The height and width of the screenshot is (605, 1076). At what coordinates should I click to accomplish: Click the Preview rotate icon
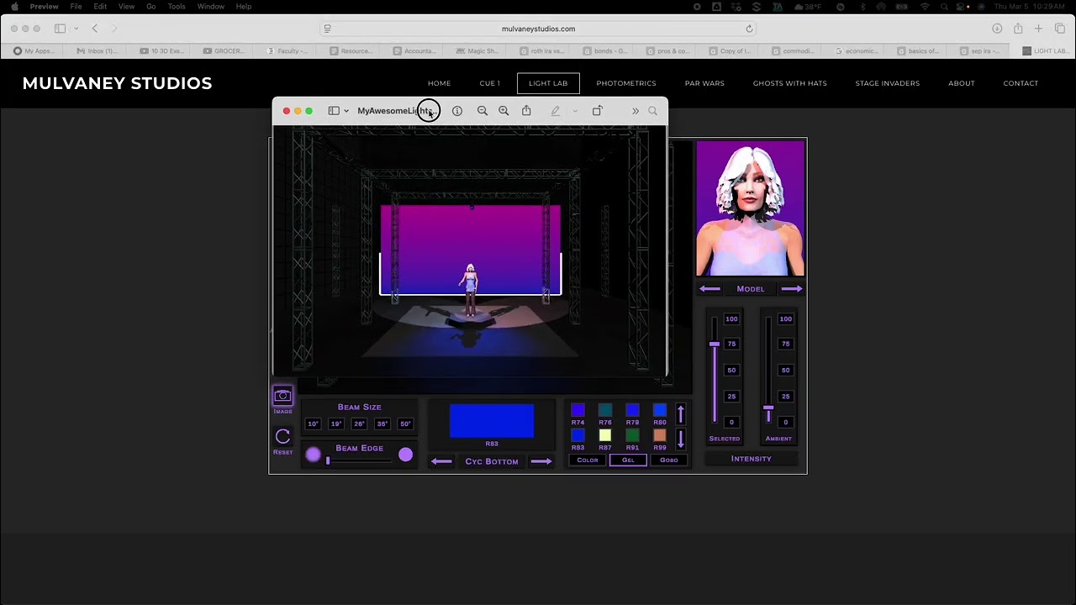(x=597, y=111)
